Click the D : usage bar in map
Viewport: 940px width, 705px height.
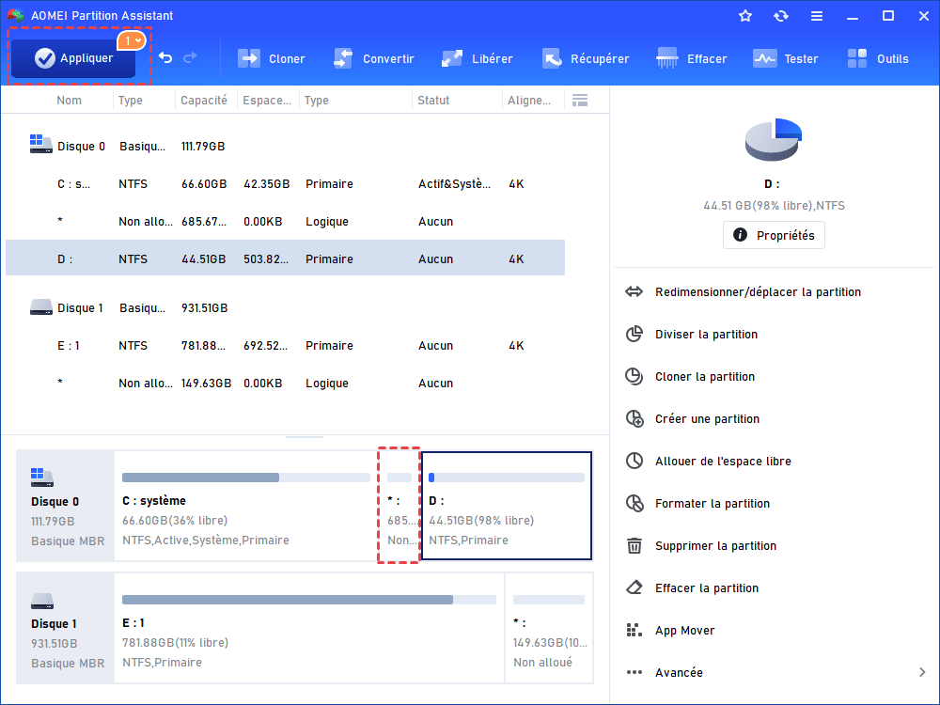507,478
